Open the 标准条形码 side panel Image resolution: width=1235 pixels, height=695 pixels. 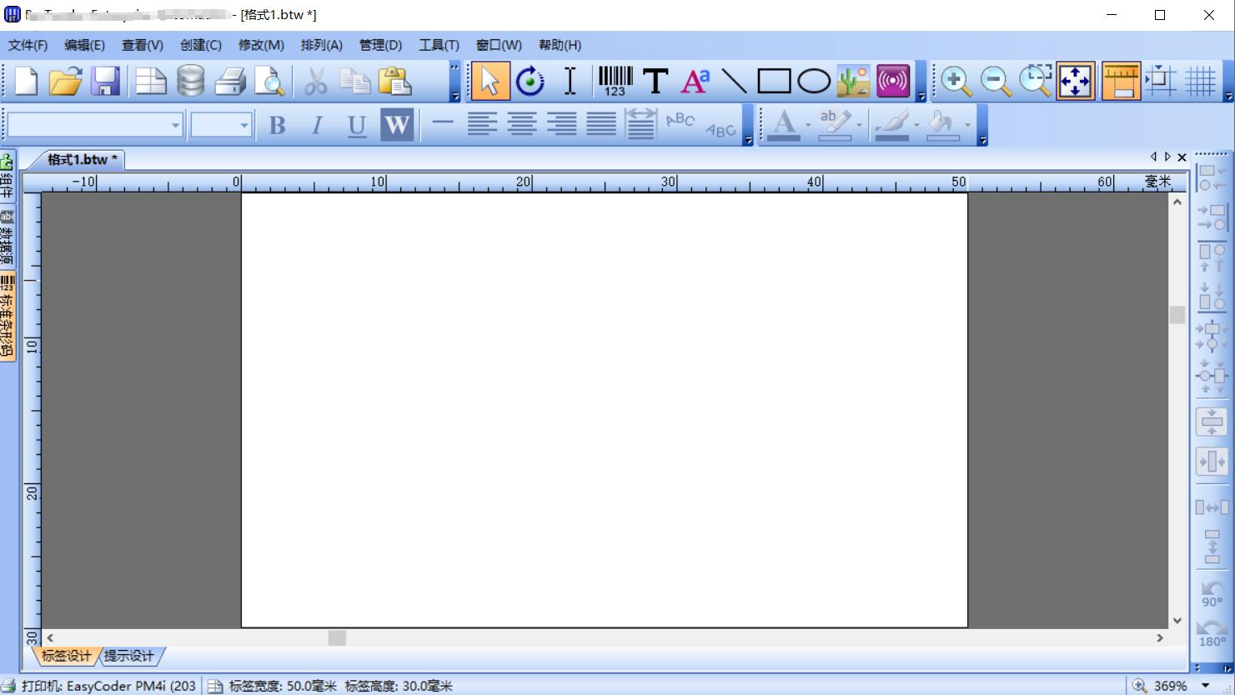pyautogui.click(x=8, y=317)
